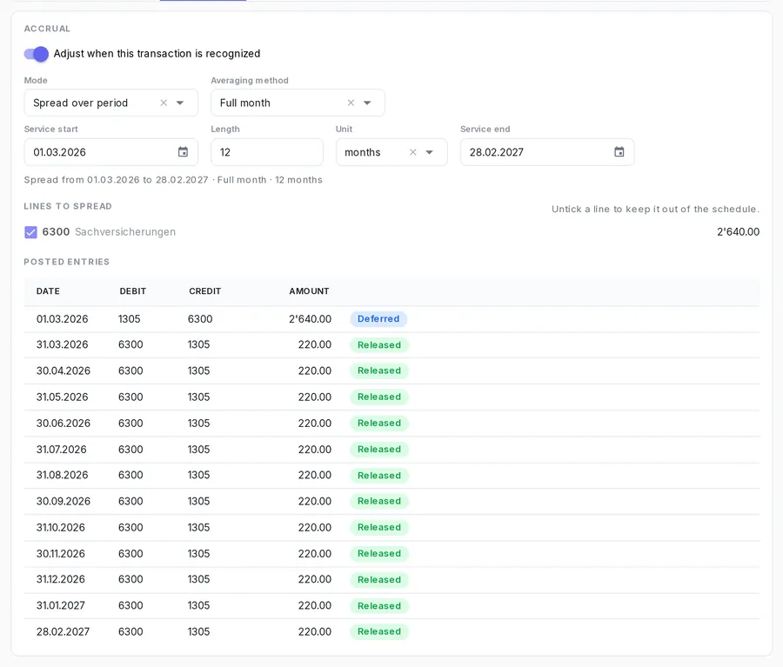Click the ACCRUAL section heading
783x667 pixels.
(47, 29)
